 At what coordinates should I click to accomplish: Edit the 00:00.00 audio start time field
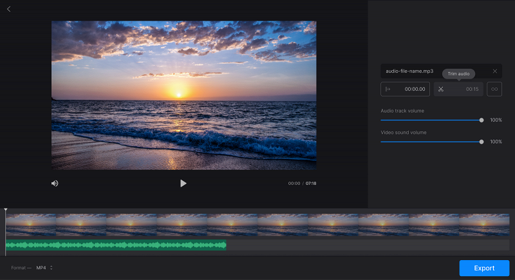(406, 89)
